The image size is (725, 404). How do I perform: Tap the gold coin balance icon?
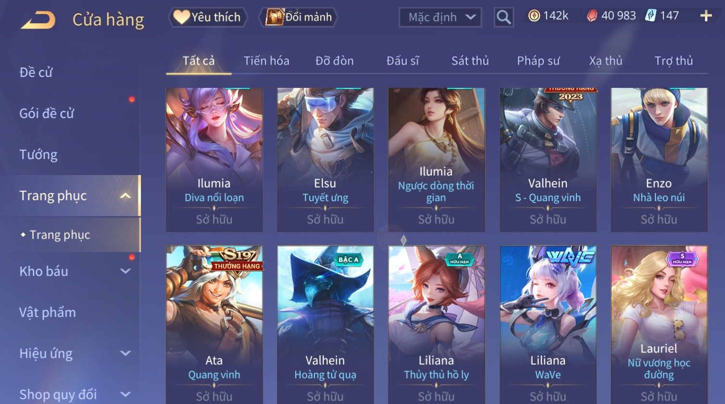point(534,16)
